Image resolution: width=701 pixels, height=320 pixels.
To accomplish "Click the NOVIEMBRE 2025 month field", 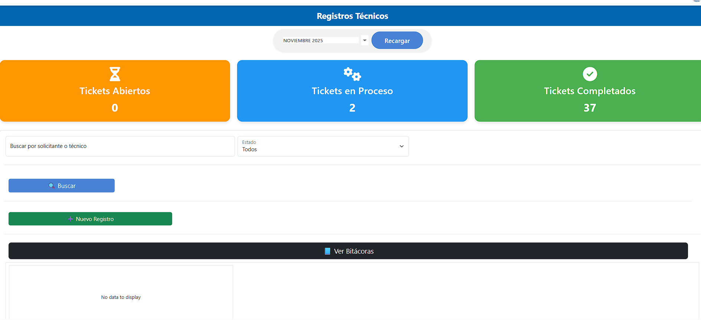I will 321,40.
